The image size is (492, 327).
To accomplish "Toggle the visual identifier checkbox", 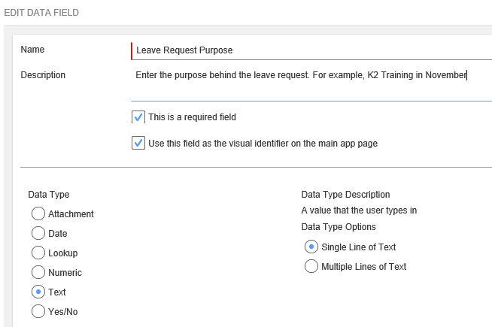I will tap(138, 143).
